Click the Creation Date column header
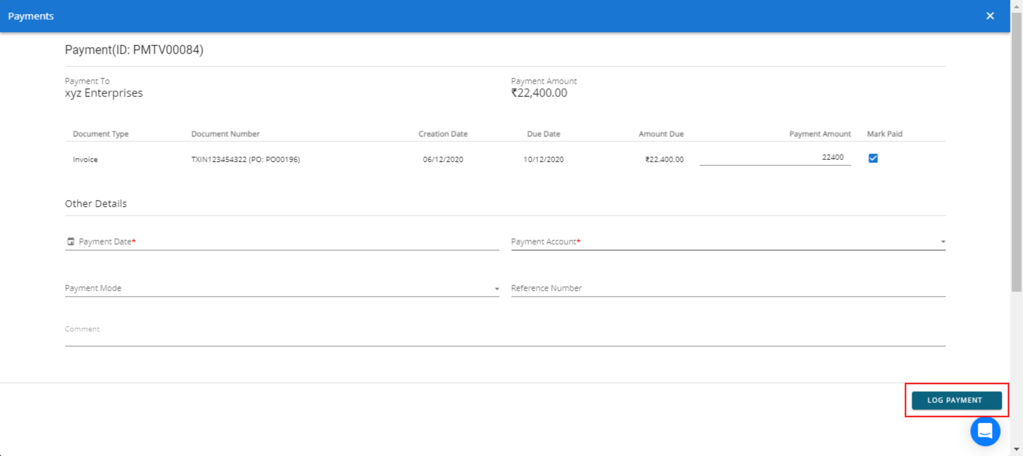The image size is (1023, 456). pos(442,134)
